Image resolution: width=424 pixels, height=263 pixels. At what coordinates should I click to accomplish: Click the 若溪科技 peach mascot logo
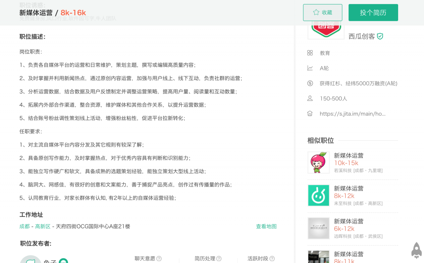click(x=319, y=163)
